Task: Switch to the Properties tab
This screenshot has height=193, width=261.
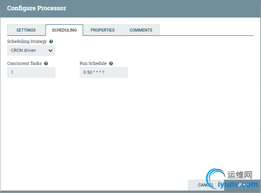Action: pos(103,30)
